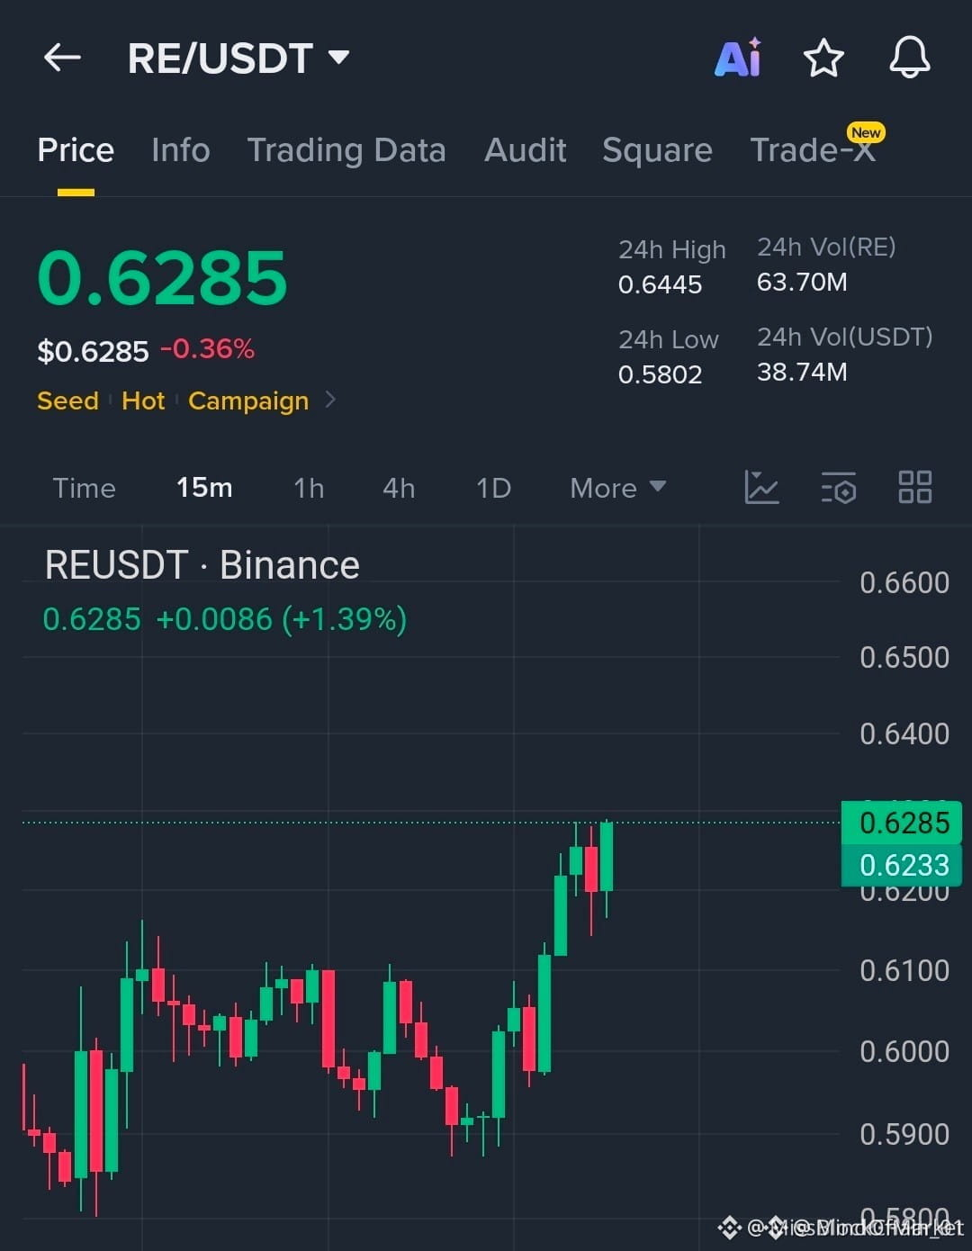Image resolution: width=972 pixels, height=1251 pixels.
Task: Expand the tags row chevron after Campaign
Action: coord(330,400)
